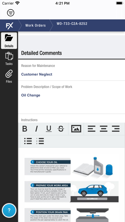Select the Prepare Your Work Area graphic

[x=71, y=192]
